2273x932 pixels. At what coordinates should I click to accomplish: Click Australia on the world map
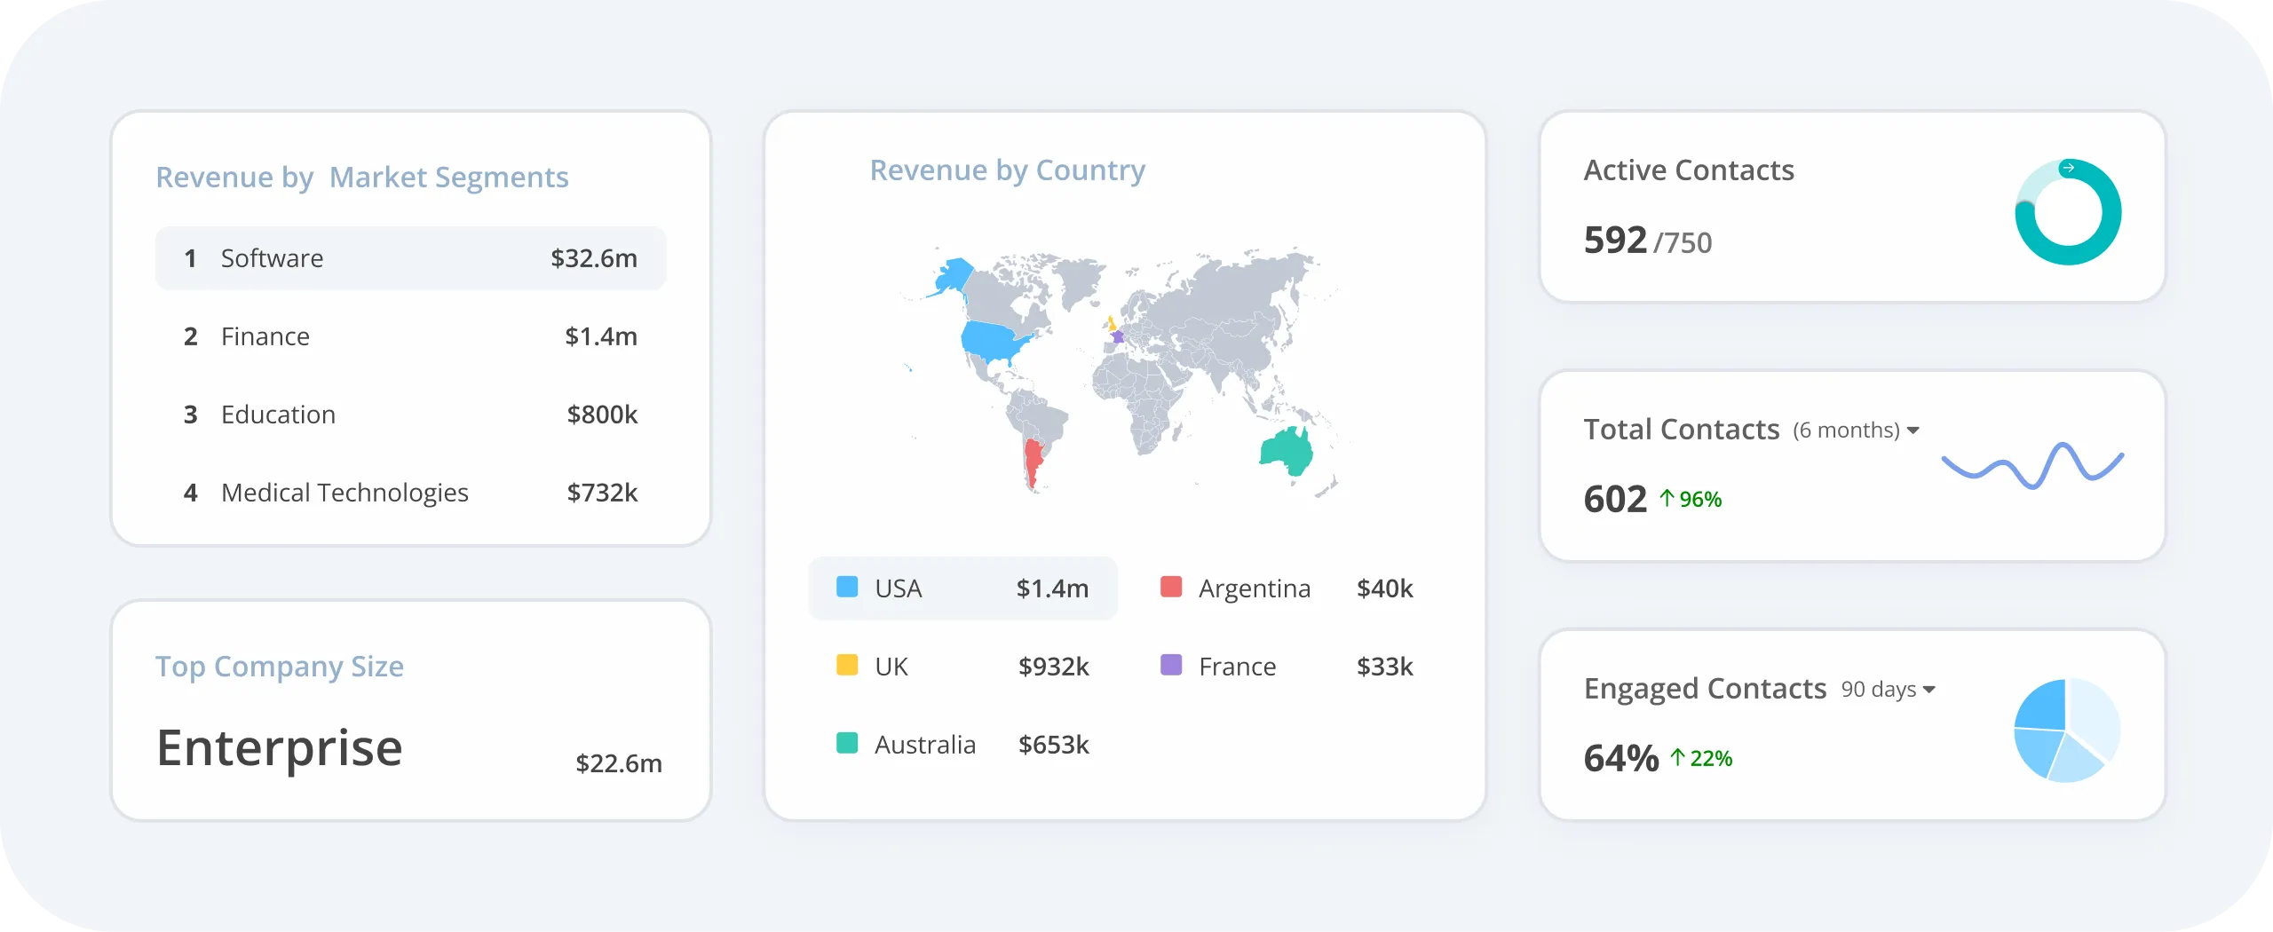tap(1287, 451)
